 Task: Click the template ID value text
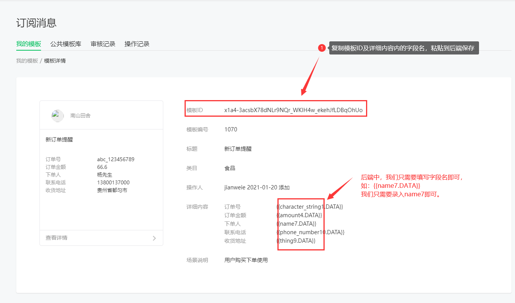click(x=293, y=110)
